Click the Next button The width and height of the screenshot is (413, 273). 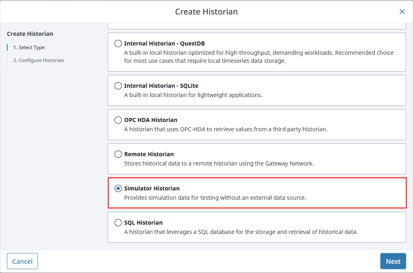[393, 261]
